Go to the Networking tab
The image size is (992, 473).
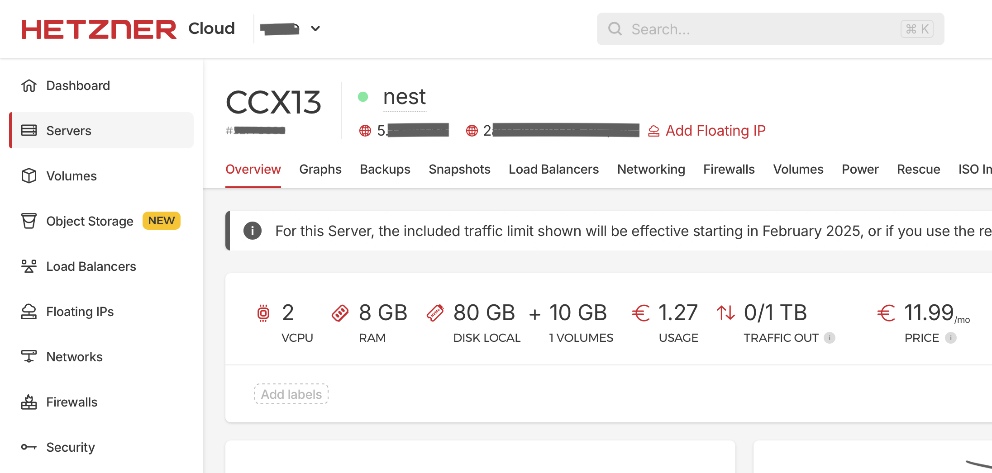click(x=651, y=169)
